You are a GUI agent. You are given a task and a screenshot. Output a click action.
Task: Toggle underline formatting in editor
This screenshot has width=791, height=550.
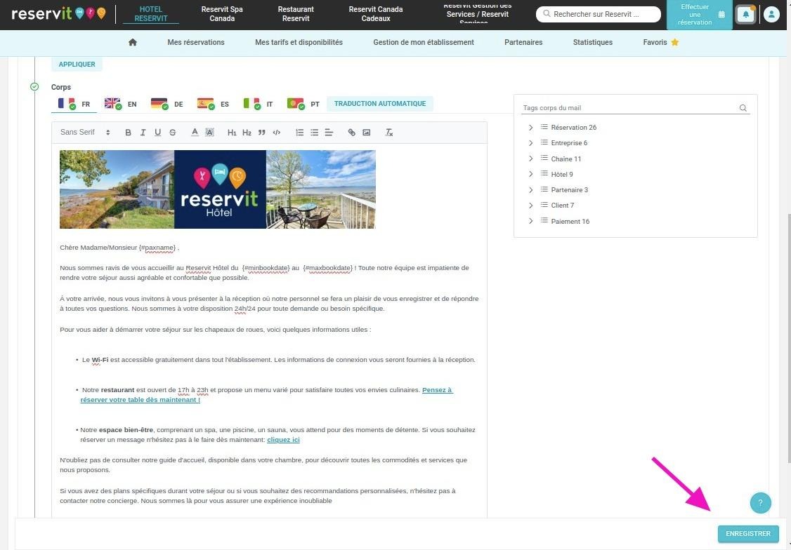[158, 133]
